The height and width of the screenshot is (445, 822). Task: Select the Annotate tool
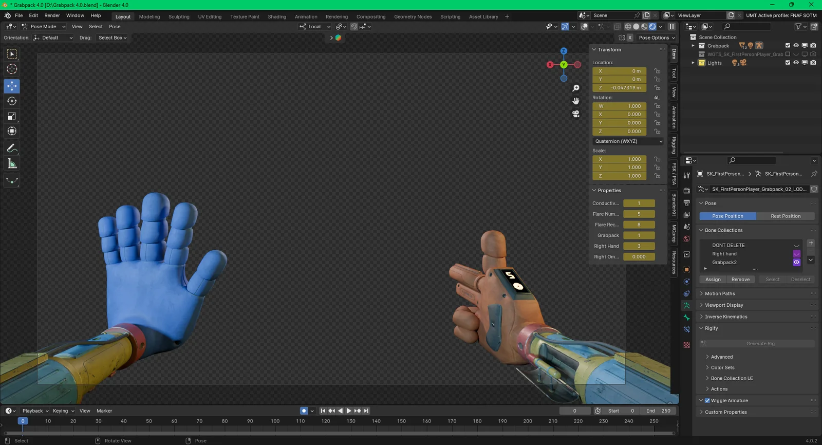tap(12, 149)
